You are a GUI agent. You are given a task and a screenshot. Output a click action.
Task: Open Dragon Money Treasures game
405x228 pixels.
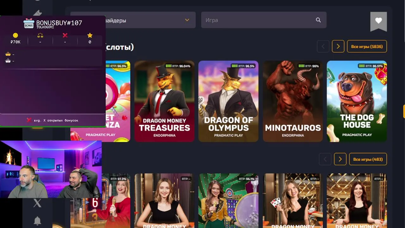coord(165,101)
